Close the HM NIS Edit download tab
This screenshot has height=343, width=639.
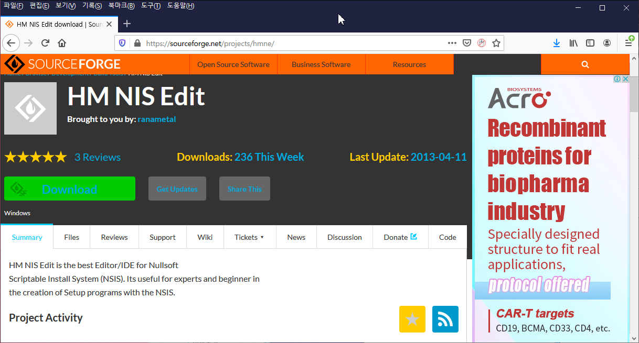(109, 24)
